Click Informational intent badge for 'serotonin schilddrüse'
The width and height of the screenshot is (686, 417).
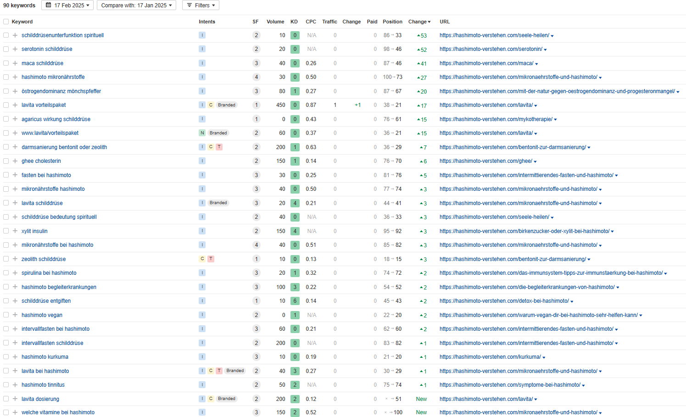point(202,49)
